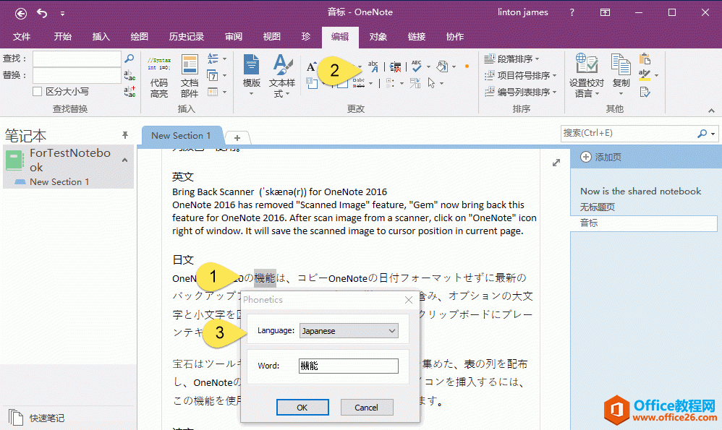
Task: Open page 'Now is the shared notebook'
Action: pyautogui.click(x=640, y=192)
